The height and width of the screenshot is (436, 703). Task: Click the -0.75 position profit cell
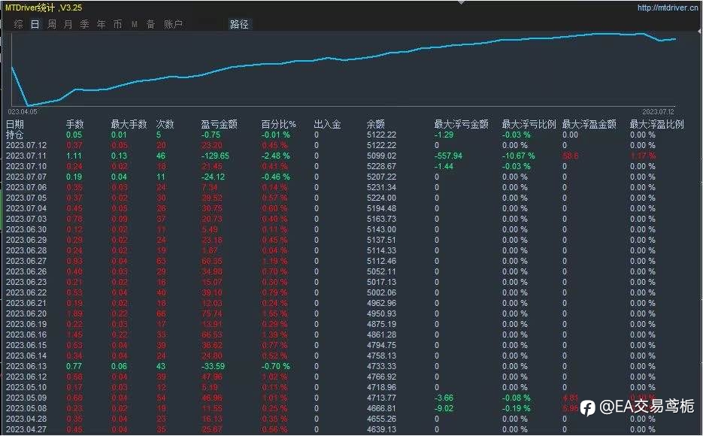211,135
